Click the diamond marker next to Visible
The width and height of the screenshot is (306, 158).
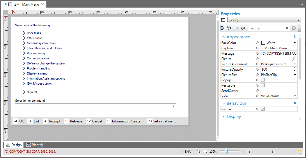point(257,109)
